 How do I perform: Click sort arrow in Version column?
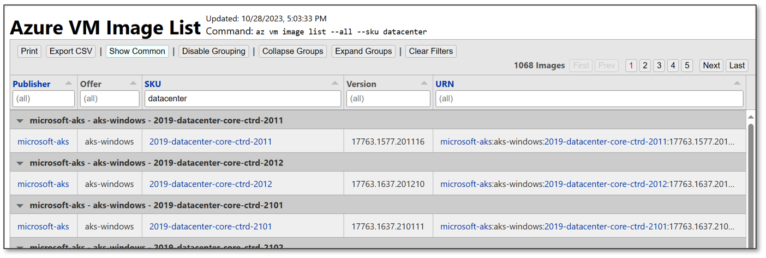point(424,83)
